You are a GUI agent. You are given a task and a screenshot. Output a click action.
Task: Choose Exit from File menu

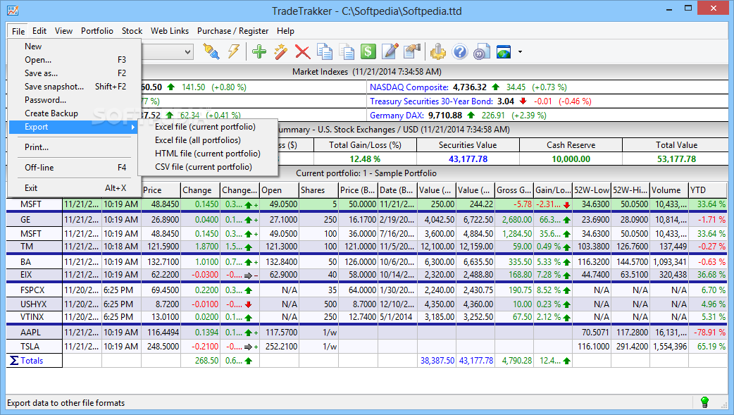click(x=75, y=188)
